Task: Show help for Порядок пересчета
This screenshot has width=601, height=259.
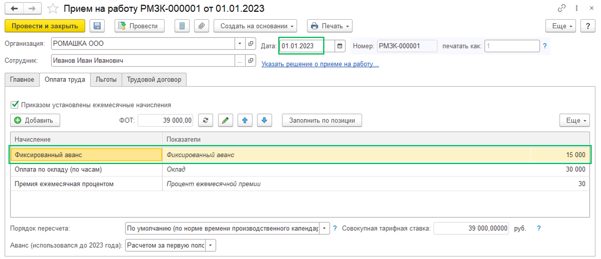Action: (335, 228)
